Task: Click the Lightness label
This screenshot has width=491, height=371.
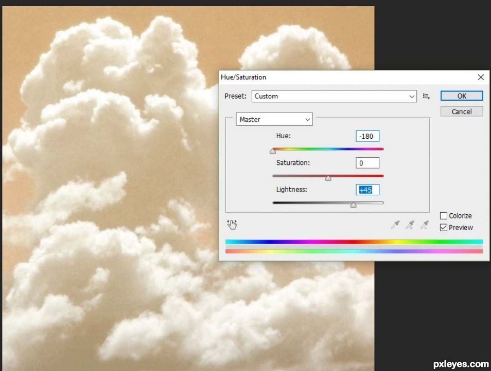Action: 291,190
